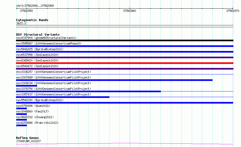Open esv3307689 1000GenomesConsortiumPilotProject label
Image resolution: width=241 pixels, height=147 pixels.
[x=54, y=77]
